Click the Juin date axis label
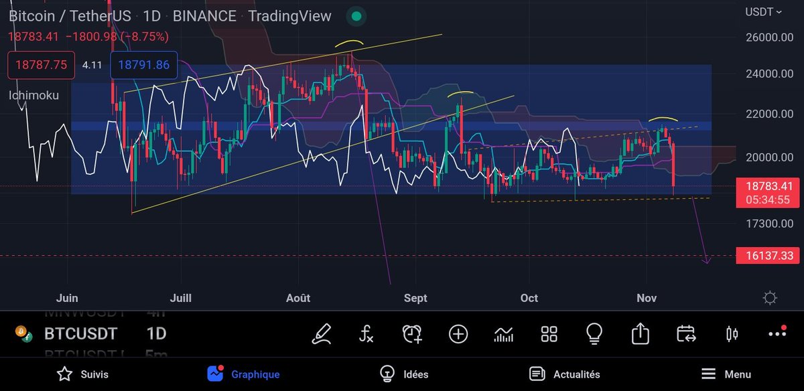Screen dimensions: 804x391 [x=67, y=298]
